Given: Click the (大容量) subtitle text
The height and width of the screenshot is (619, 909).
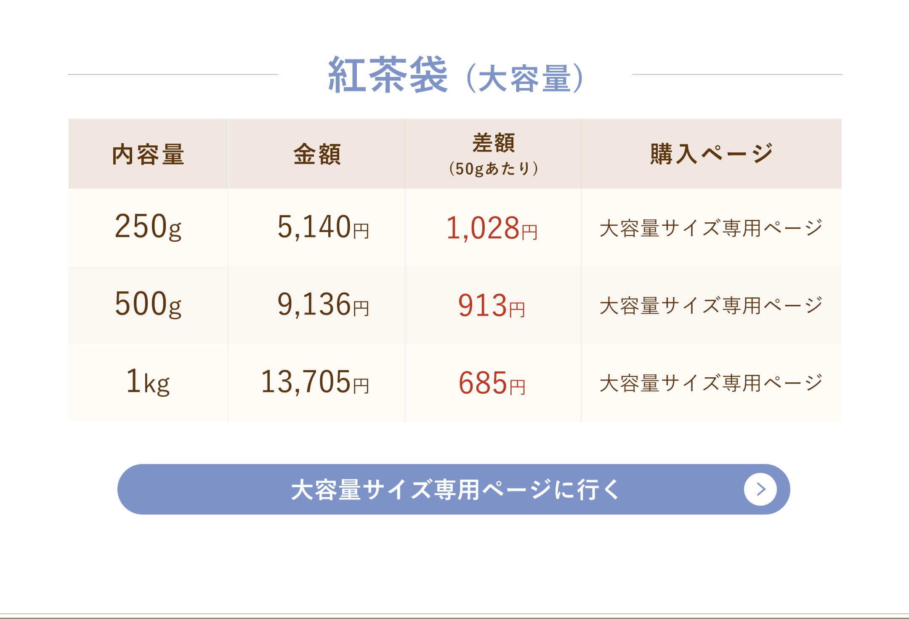Looking at the screenshot, I should (x=525, y=78).
